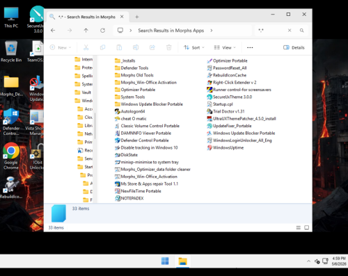The height and width of the screenshot is (276, 348).
Task: Select the Optimizer Portable application file
Action: click(227, 60)
